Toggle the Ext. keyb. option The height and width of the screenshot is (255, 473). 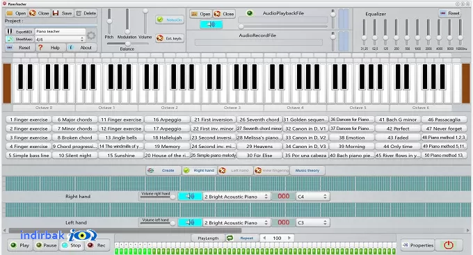pyautogui.click(x=170, y=38)
